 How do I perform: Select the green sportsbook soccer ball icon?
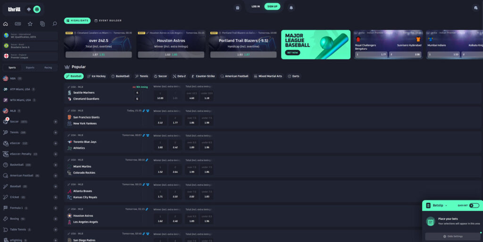point(36,9)
